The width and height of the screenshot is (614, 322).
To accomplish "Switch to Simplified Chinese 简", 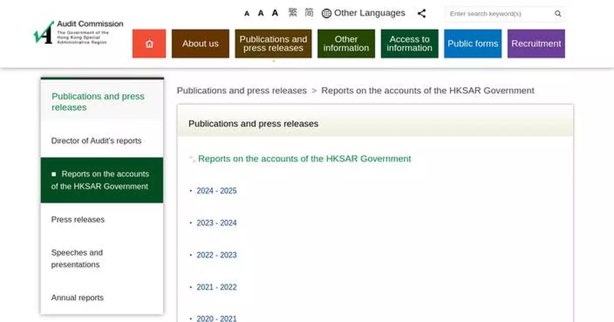I will tap(309, 13).
